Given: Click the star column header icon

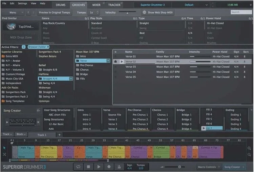Looking at the screenshot, I should [115, 52].
